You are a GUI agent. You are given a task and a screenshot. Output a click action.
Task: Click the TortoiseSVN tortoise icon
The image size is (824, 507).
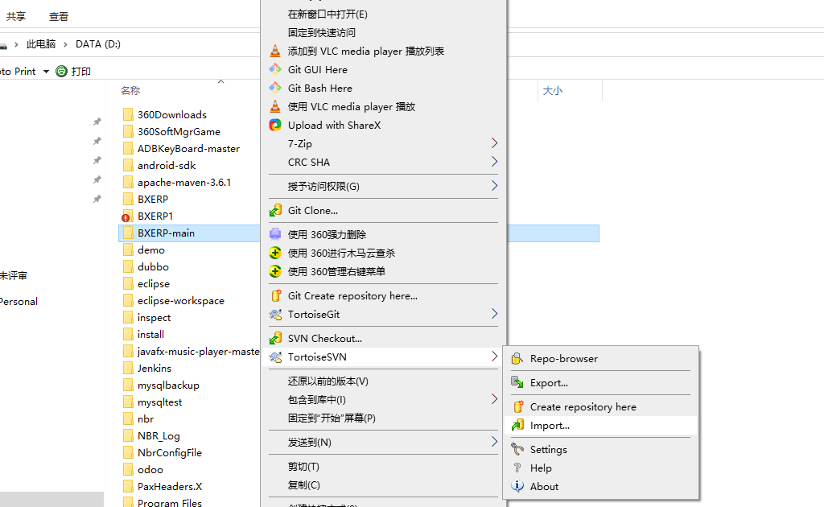click(x=275, y=357)
